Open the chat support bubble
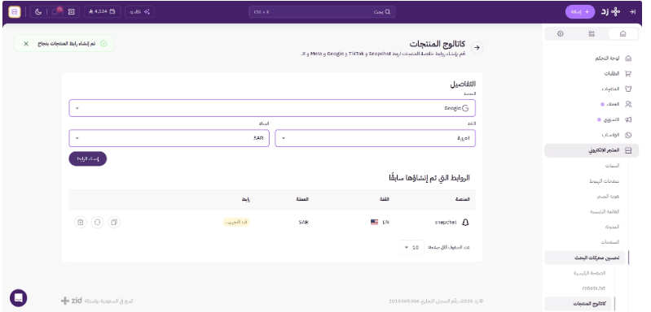 tap(18, 297)
